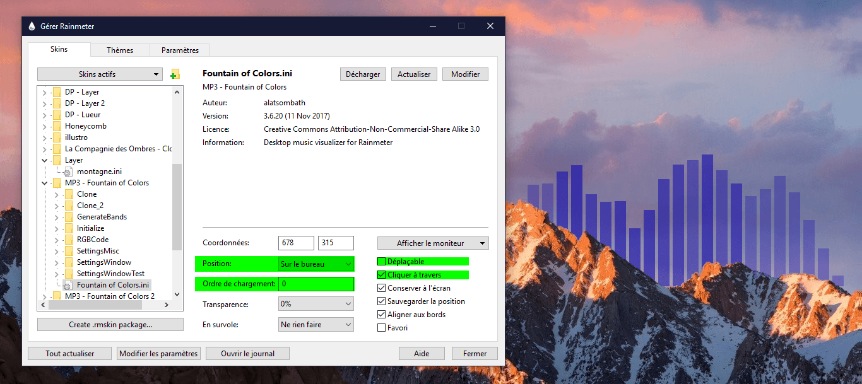The height and width of the screenshot is (384, 862).
Task: Select the montagne.ini file icon
Action: pos(69,172)
